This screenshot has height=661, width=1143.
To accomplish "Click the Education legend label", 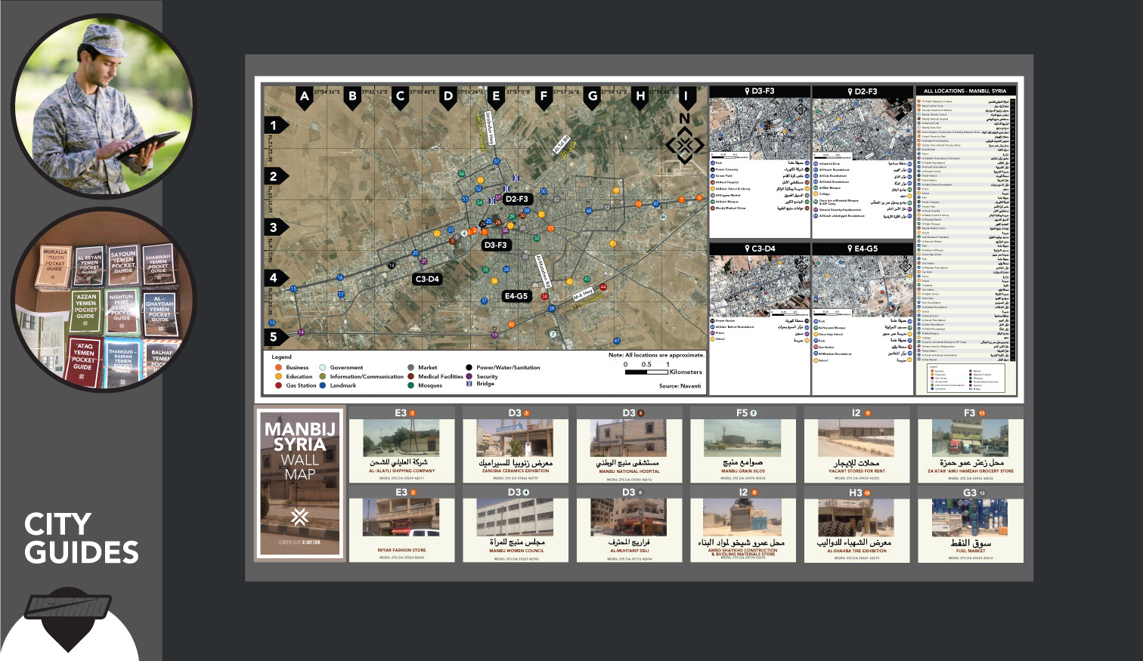I will tap(299, 376).
